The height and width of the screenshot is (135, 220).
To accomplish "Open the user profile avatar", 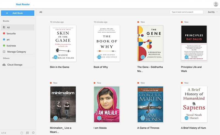I will (x=216, y=4).
